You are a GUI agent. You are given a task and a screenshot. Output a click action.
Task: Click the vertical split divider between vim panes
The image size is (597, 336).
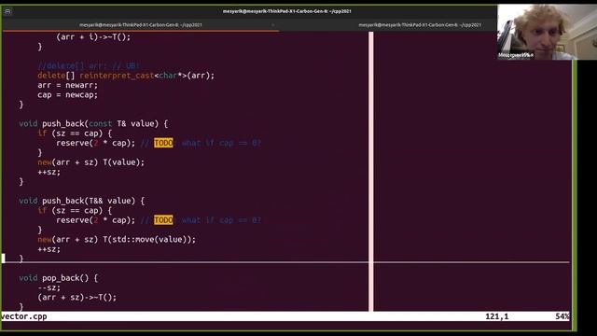[371, 172]
